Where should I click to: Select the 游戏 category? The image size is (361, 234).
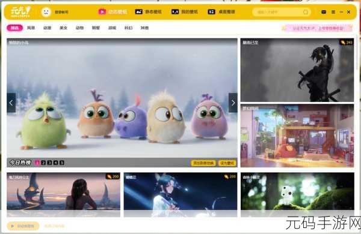112,28
